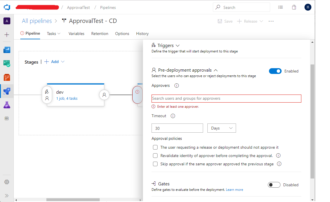Click the Save disk icon button

point(220,21)
